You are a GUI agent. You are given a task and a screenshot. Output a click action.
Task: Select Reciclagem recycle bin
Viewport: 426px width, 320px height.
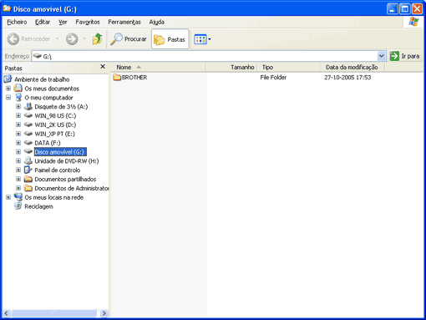pos(38,206)
